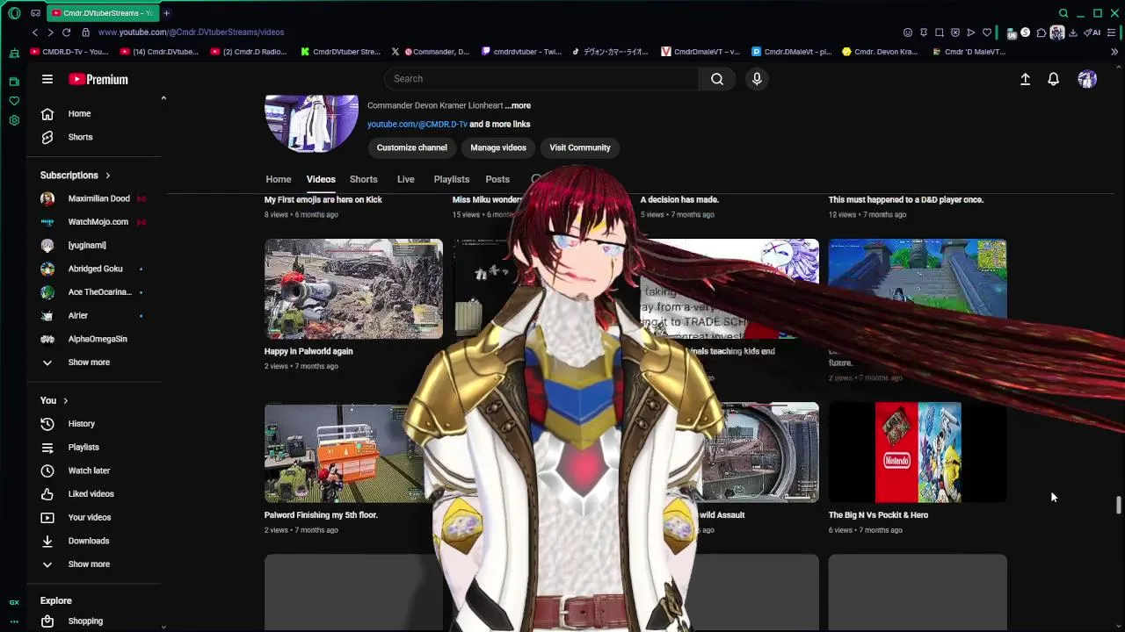The width and height of the screenshot is (1125, 632).
Task: Switch to the channel Posts tab
Action: (497, 179)
